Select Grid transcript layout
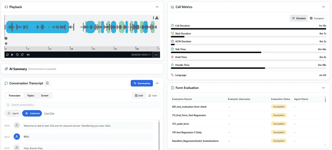This screenshot has height=150, width=332. click(139, 96)
